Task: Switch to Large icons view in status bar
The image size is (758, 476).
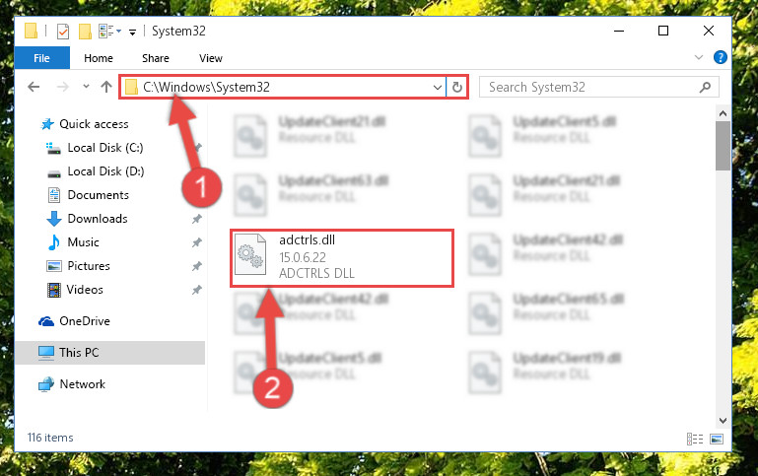Action: point(717,439)
